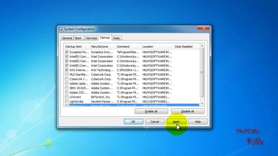Screen dimensions: 278x156
Task: Enable the Adobe Upda... startup checkbox
Action: 66,84
